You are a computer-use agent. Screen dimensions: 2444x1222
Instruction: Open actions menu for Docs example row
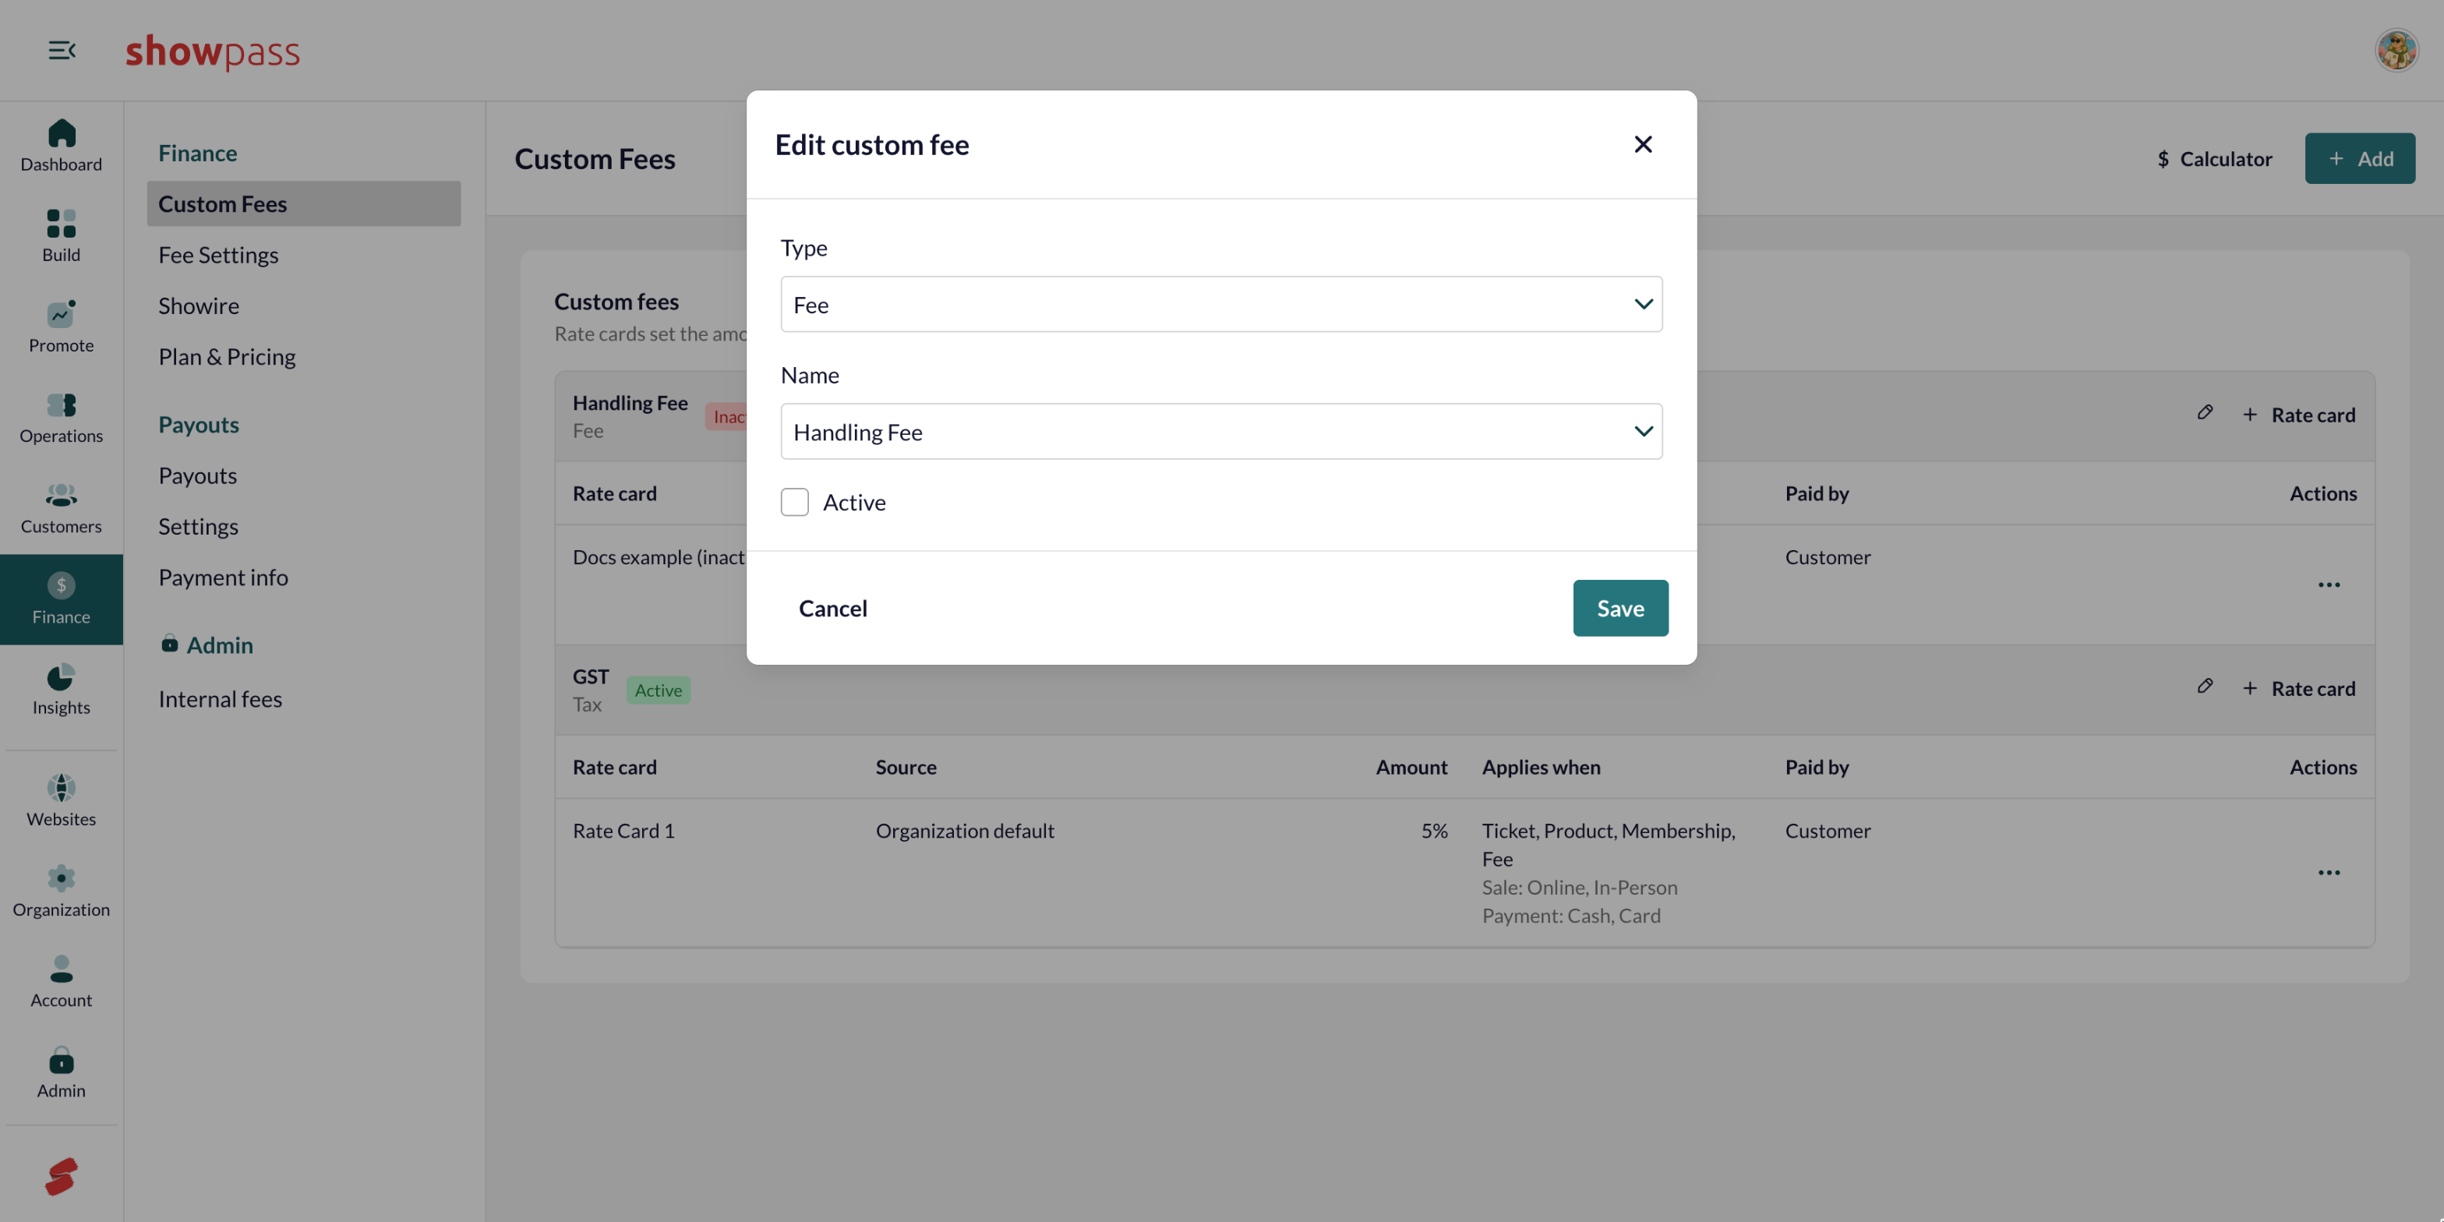[2329, 585]
